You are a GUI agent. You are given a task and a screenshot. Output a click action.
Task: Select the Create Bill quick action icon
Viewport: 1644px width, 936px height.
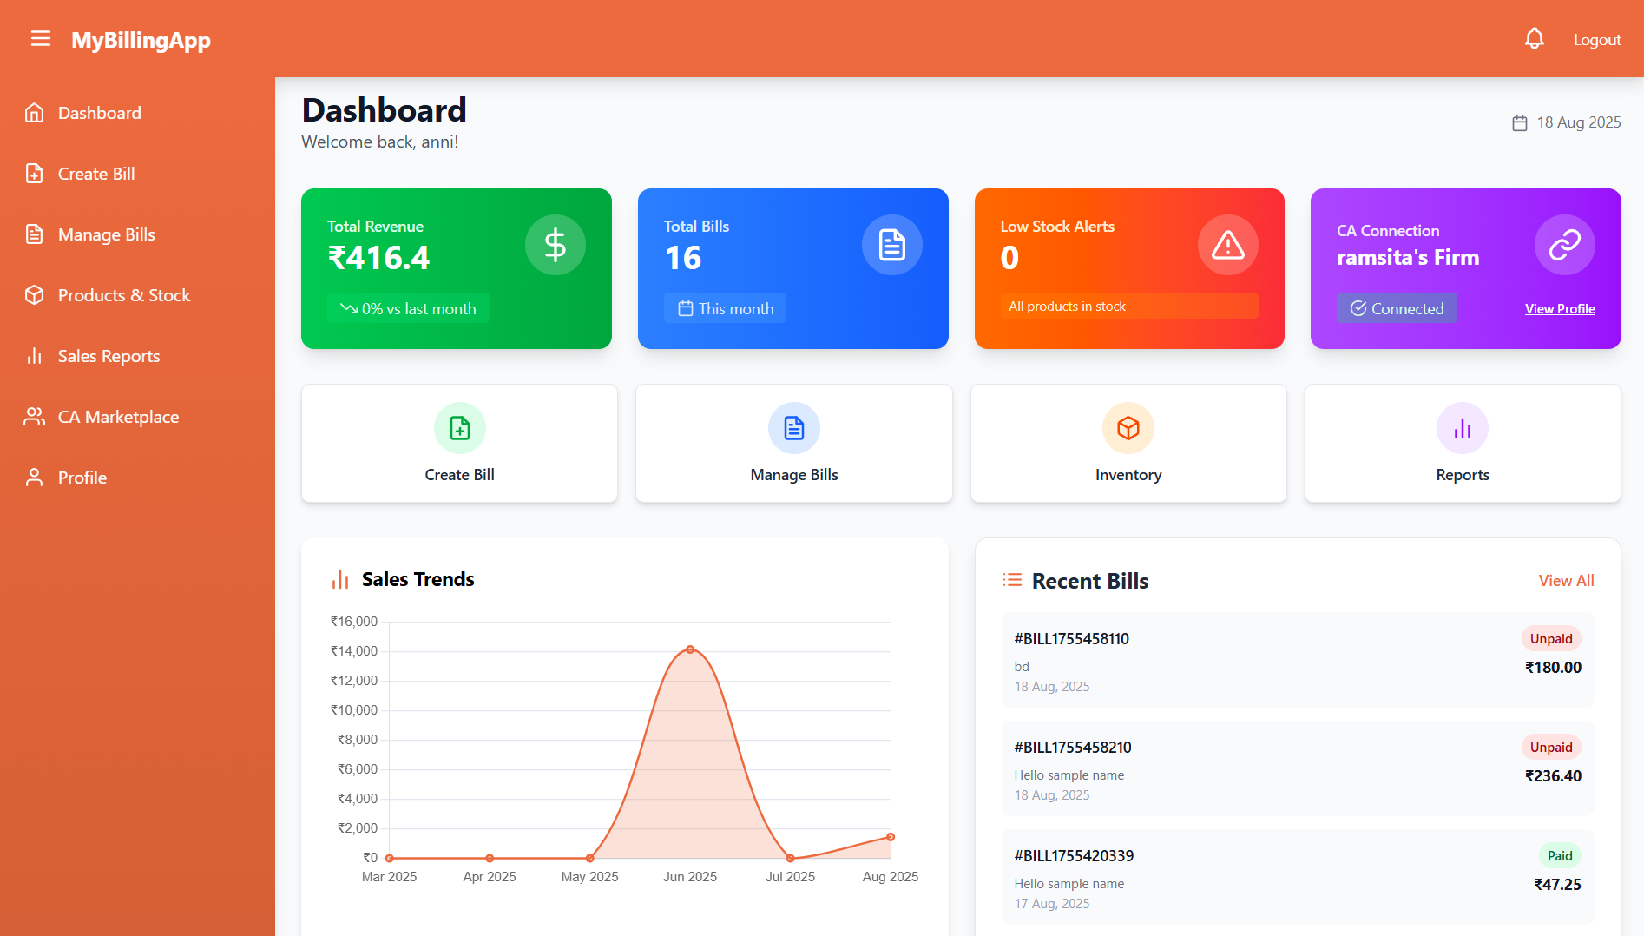click(x=459, y=427)
